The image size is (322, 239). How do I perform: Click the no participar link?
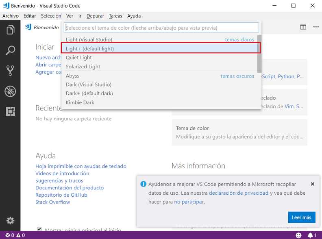189,202
